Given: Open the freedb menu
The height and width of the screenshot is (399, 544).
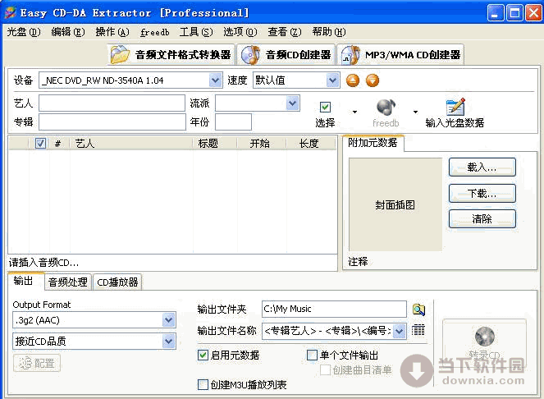Looking at the screenshot, I should click(155, 32).
